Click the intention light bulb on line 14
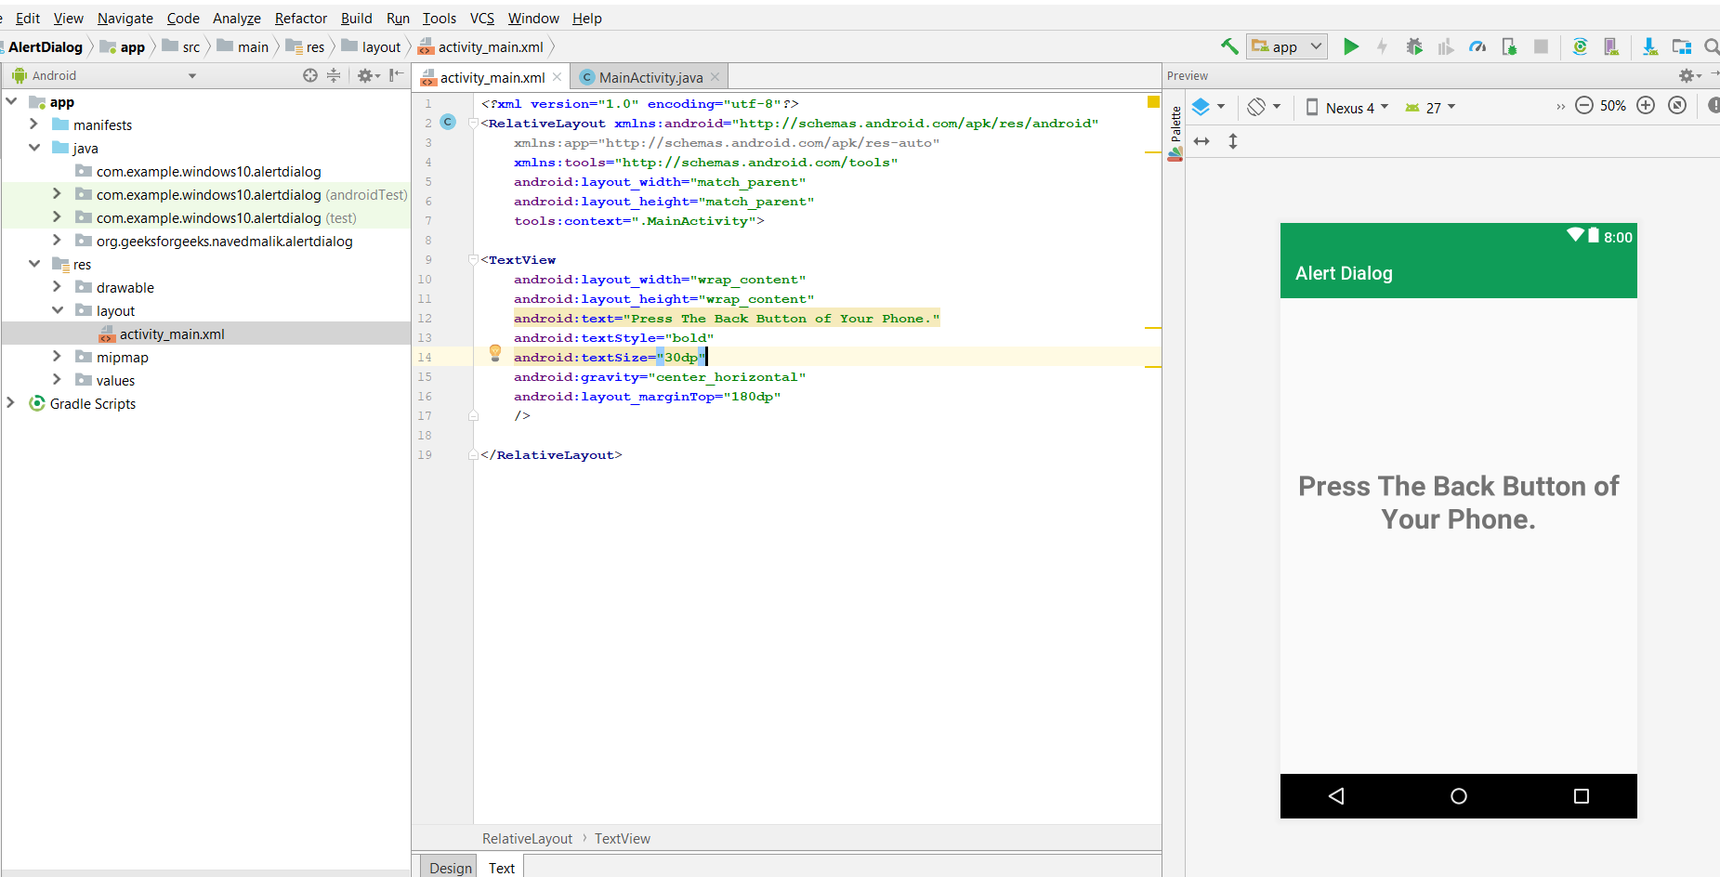Image resolution: width=1720 pixels, height=877 pixels. (495, 352)
